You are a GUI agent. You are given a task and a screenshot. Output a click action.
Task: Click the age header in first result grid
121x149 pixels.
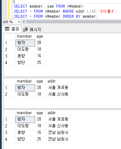click(41, 36)
